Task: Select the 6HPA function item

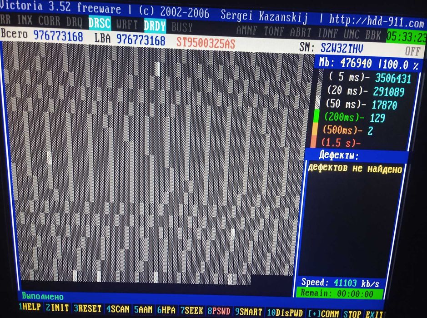Action: [166, 310]
